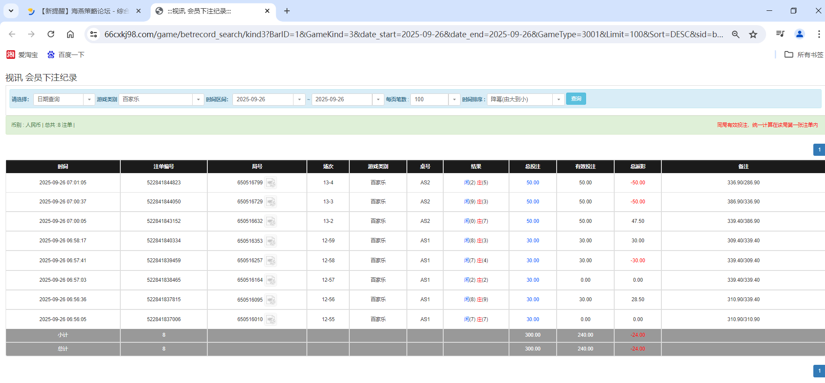Click the detail icon next to 650516164
825x383 pixels.
pos(271,280)
